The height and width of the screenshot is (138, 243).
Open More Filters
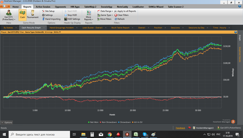tap(104, 19)
